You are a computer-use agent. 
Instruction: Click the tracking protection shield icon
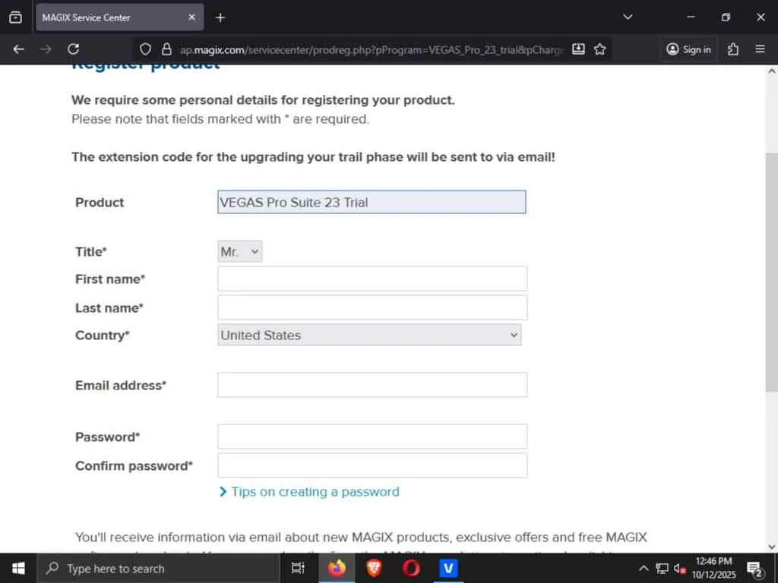(x=145, y=49)
